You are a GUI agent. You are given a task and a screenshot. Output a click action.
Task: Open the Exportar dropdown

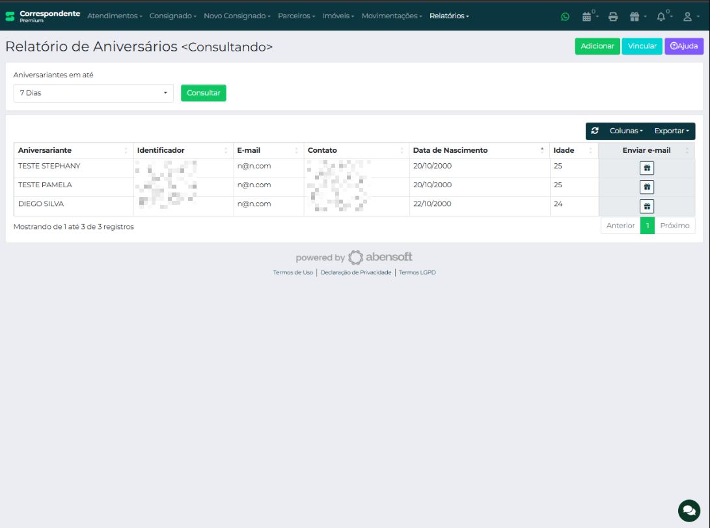point(672,131)
